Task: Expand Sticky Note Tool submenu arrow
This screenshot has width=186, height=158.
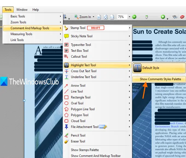Action: (130, 36)
